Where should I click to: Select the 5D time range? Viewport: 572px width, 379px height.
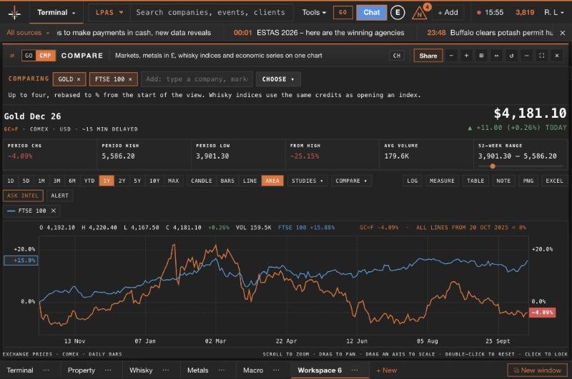tap(26, 181)
